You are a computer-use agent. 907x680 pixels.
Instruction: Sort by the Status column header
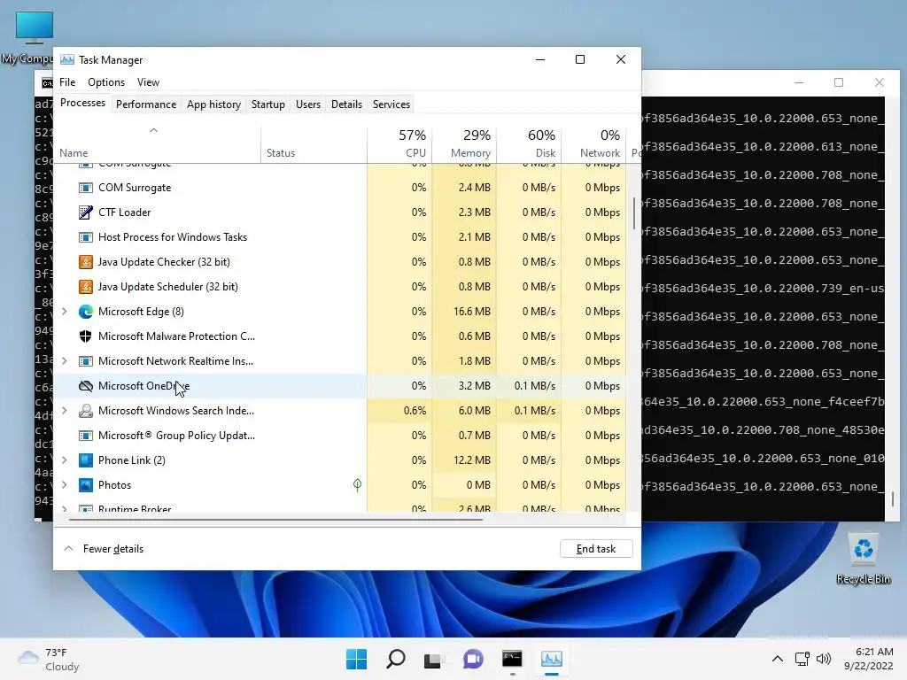pyautogui.click(x=314, y=143)
